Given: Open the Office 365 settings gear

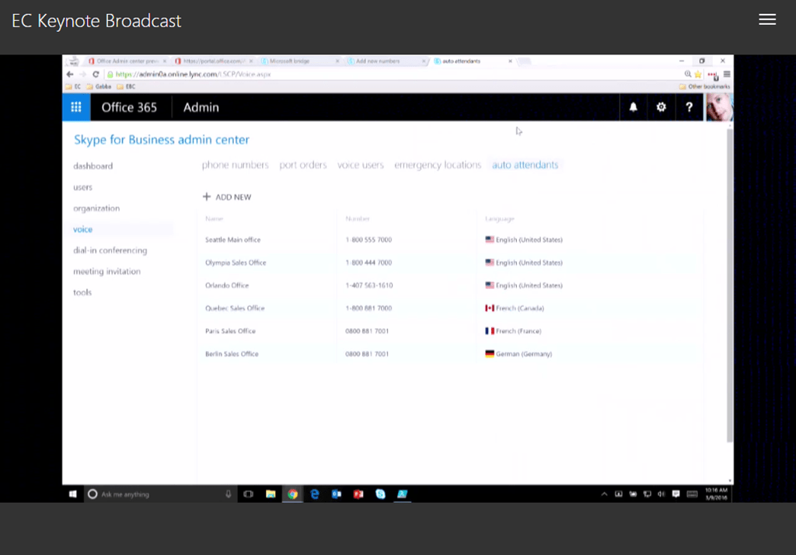Looking at the screenshot, I should coord(661,107).
